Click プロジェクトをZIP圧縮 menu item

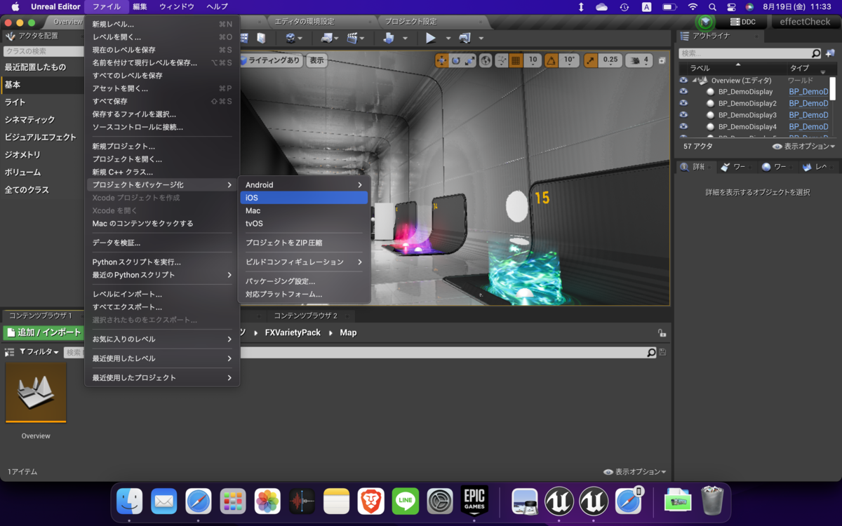click(303, 243)
